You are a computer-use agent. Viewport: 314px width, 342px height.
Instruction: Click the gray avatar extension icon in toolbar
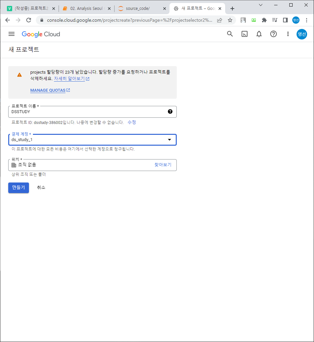click(243, 20)
